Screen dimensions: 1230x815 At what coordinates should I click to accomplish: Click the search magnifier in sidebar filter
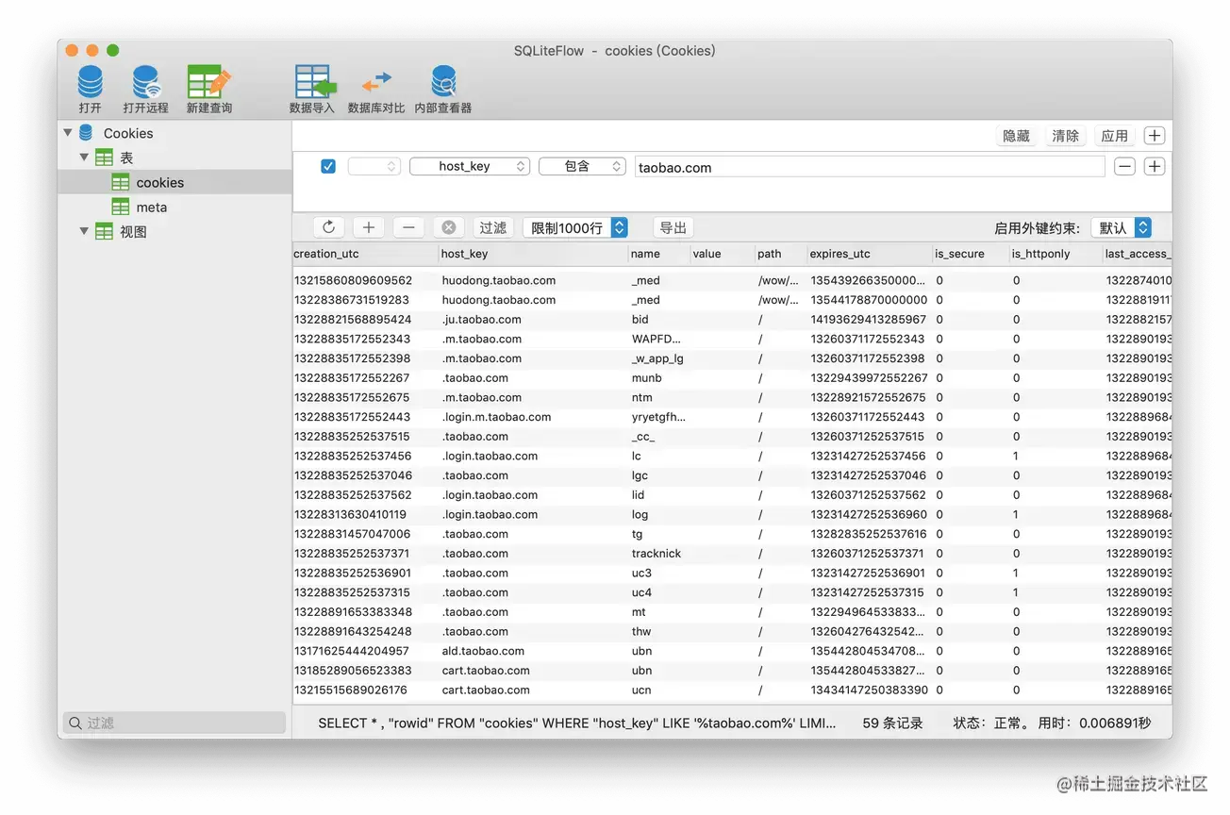[x=75, y=723]
